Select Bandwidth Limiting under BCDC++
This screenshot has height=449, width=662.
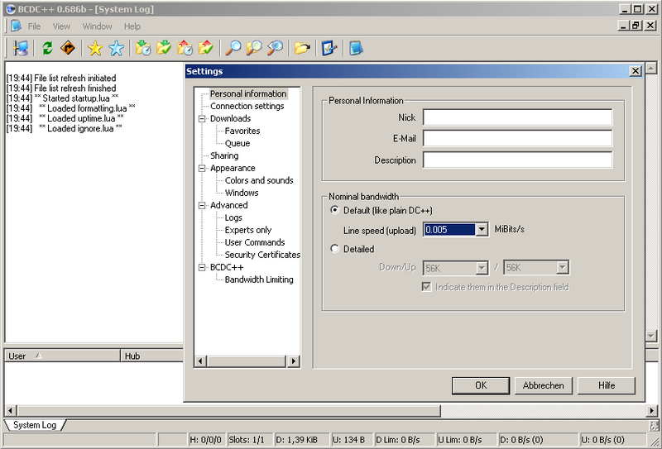click(x=259, y=279)
